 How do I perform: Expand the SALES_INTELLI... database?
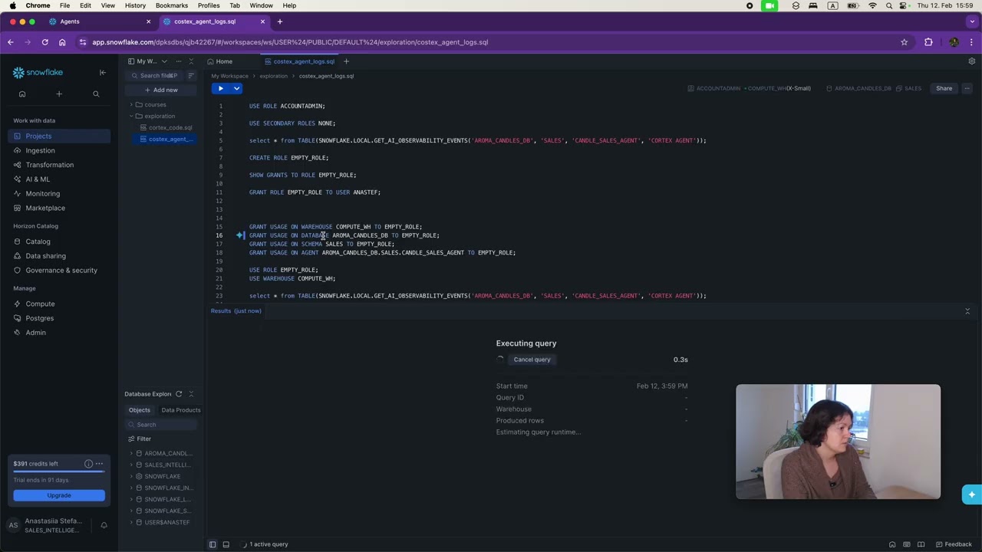coord(131,465)
